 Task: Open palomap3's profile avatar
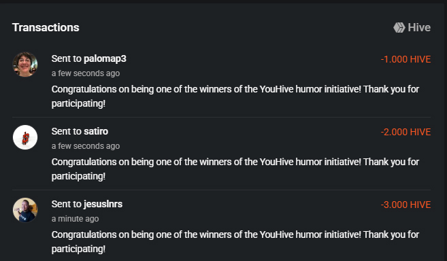[x=25, y=65]
